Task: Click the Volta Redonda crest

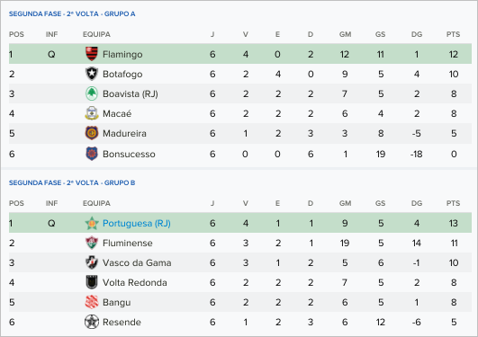Action: point(92,282)
